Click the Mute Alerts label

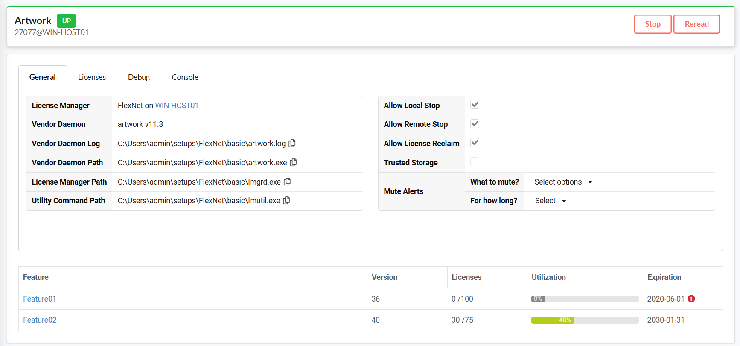tap(403, 191)
